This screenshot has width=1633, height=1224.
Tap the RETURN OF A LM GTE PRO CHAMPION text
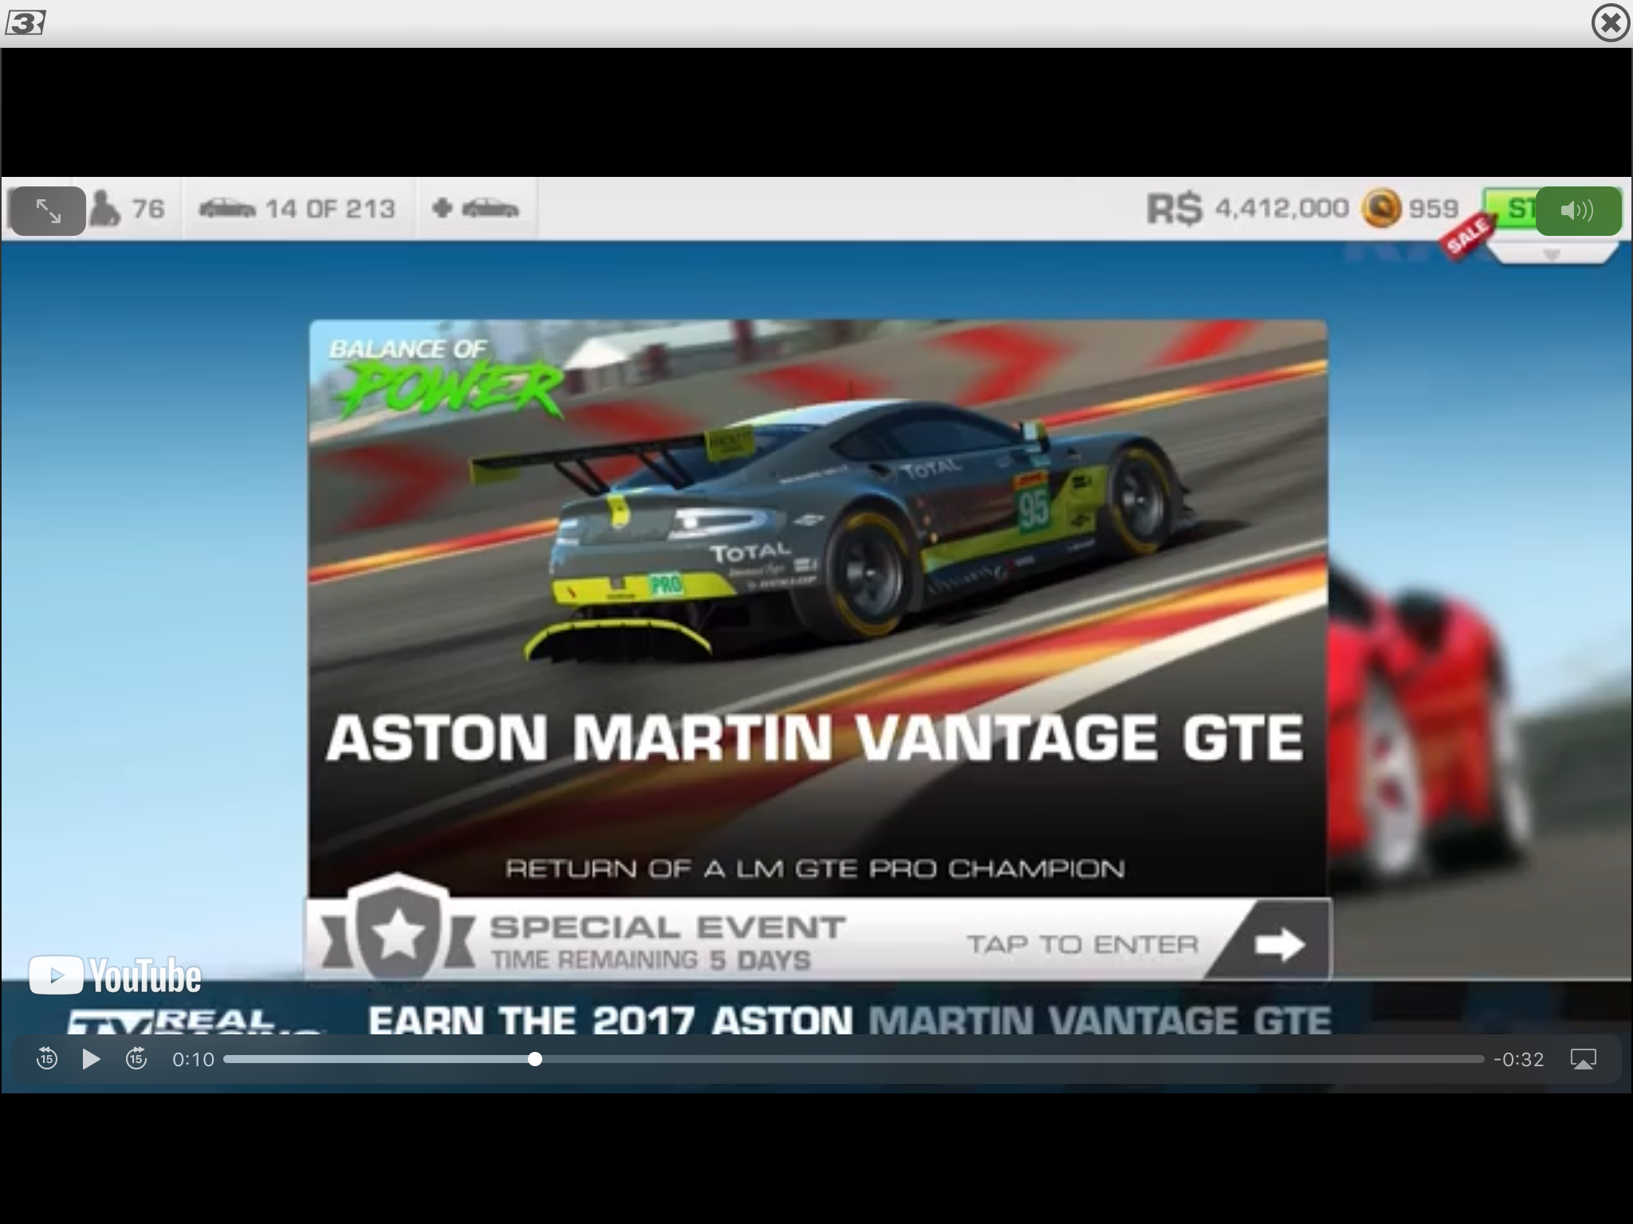815,869
